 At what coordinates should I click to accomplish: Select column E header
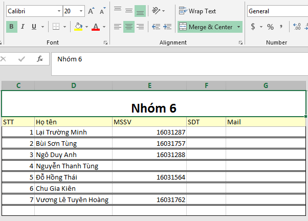click(149, 85)
